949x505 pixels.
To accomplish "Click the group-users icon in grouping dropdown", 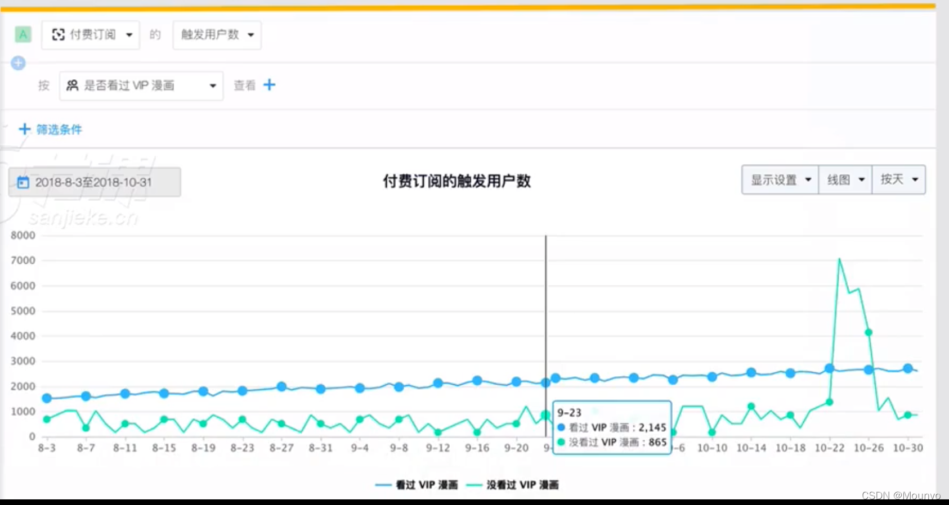I will [x=72, y=85].
